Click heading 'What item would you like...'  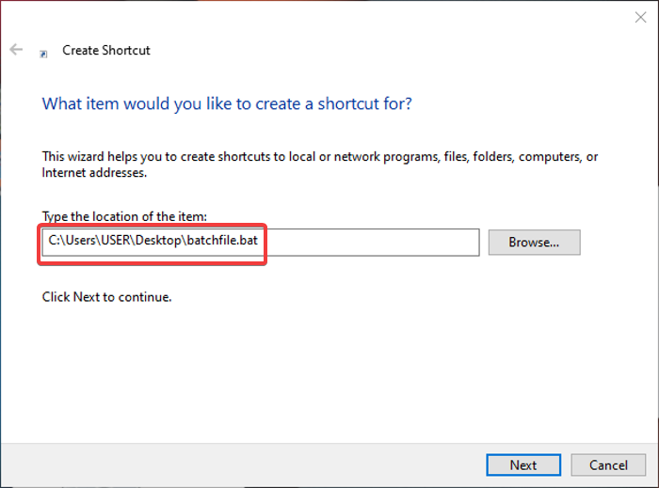click(x=227, y=103)
